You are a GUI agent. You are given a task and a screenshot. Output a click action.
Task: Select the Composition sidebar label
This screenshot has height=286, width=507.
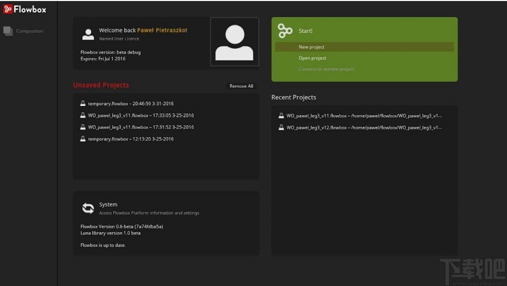tap(30, 31)
